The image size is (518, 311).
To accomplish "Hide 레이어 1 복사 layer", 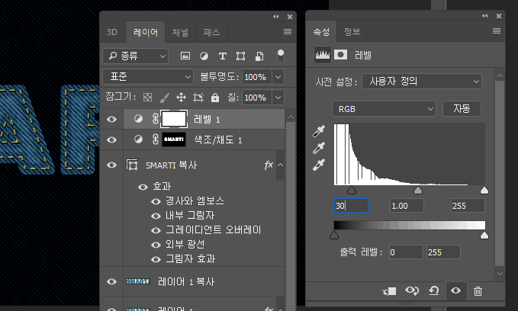I will (111, 281).
